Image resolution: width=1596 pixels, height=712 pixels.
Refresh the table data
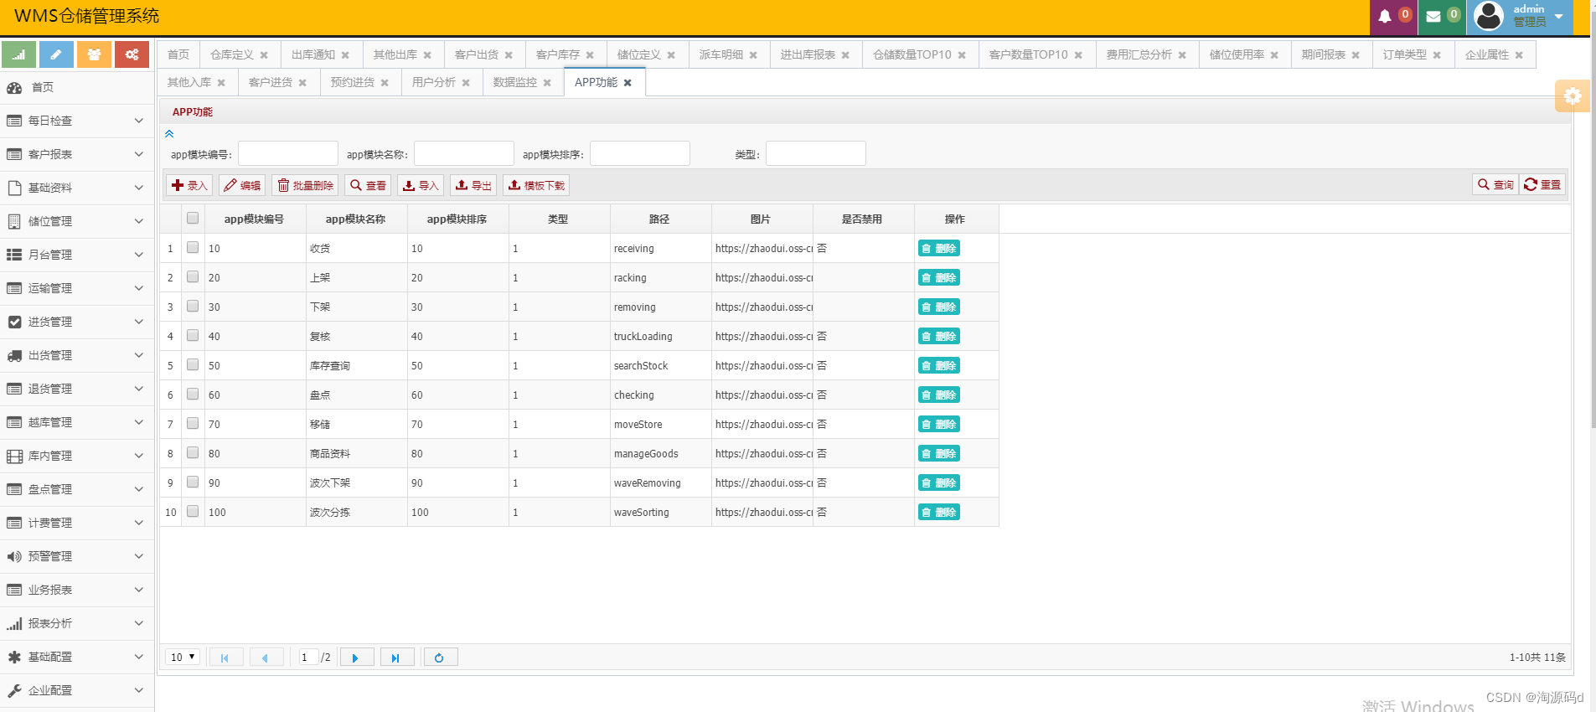tap(440, 658)
